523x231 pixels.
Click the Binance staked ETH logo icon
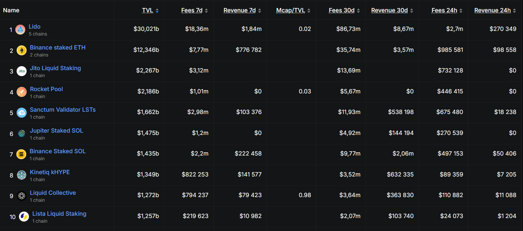coord(22,51)
